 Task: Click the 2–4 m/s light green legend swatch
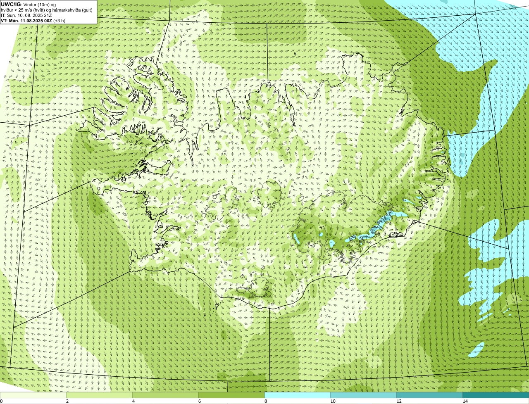[99, 395]
